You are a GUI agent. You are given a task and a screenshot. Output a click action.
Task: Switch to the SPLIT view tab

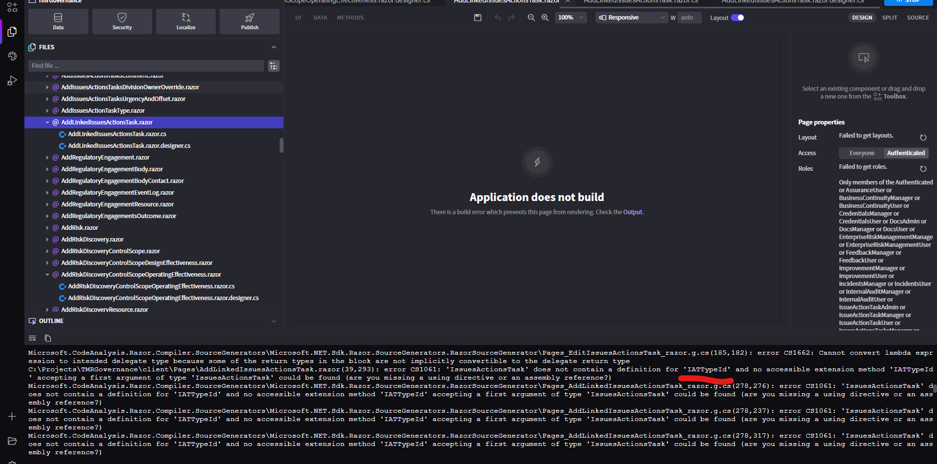click(x=889, y=18)
